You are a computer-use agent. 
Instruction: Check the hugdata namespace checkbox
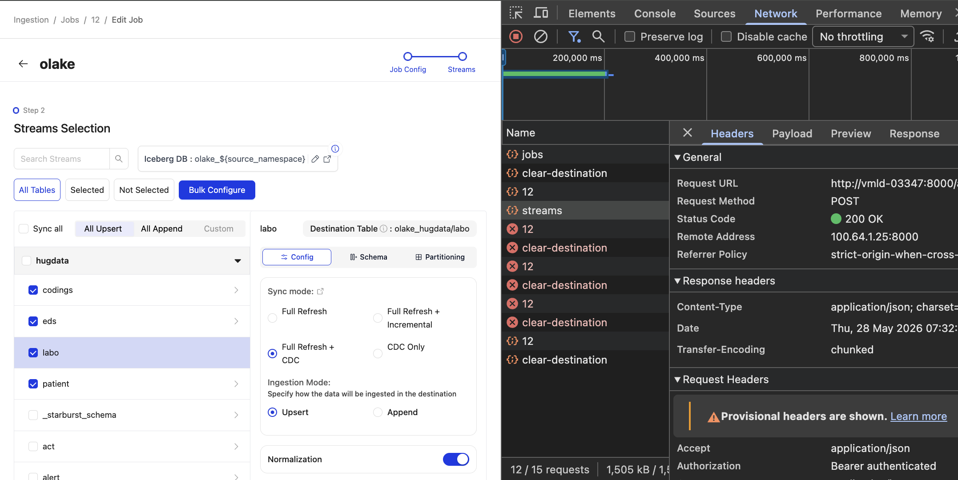27,260
